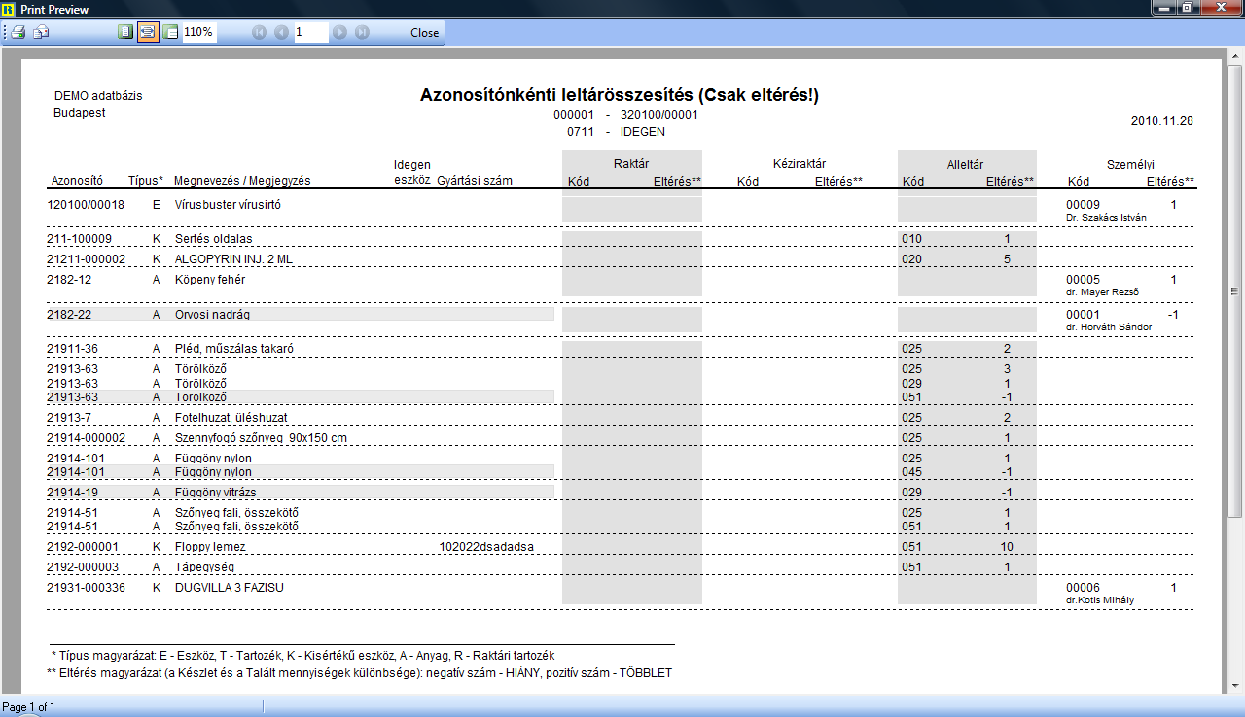Click serial number 102022dsadadsa
The image size is (1245, 717).
pos(486,547)
